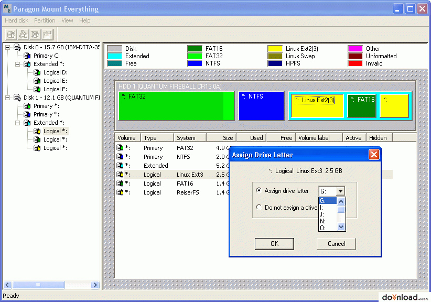Click the Used column header
Screen dimensions: 431x302
[252, 138]
